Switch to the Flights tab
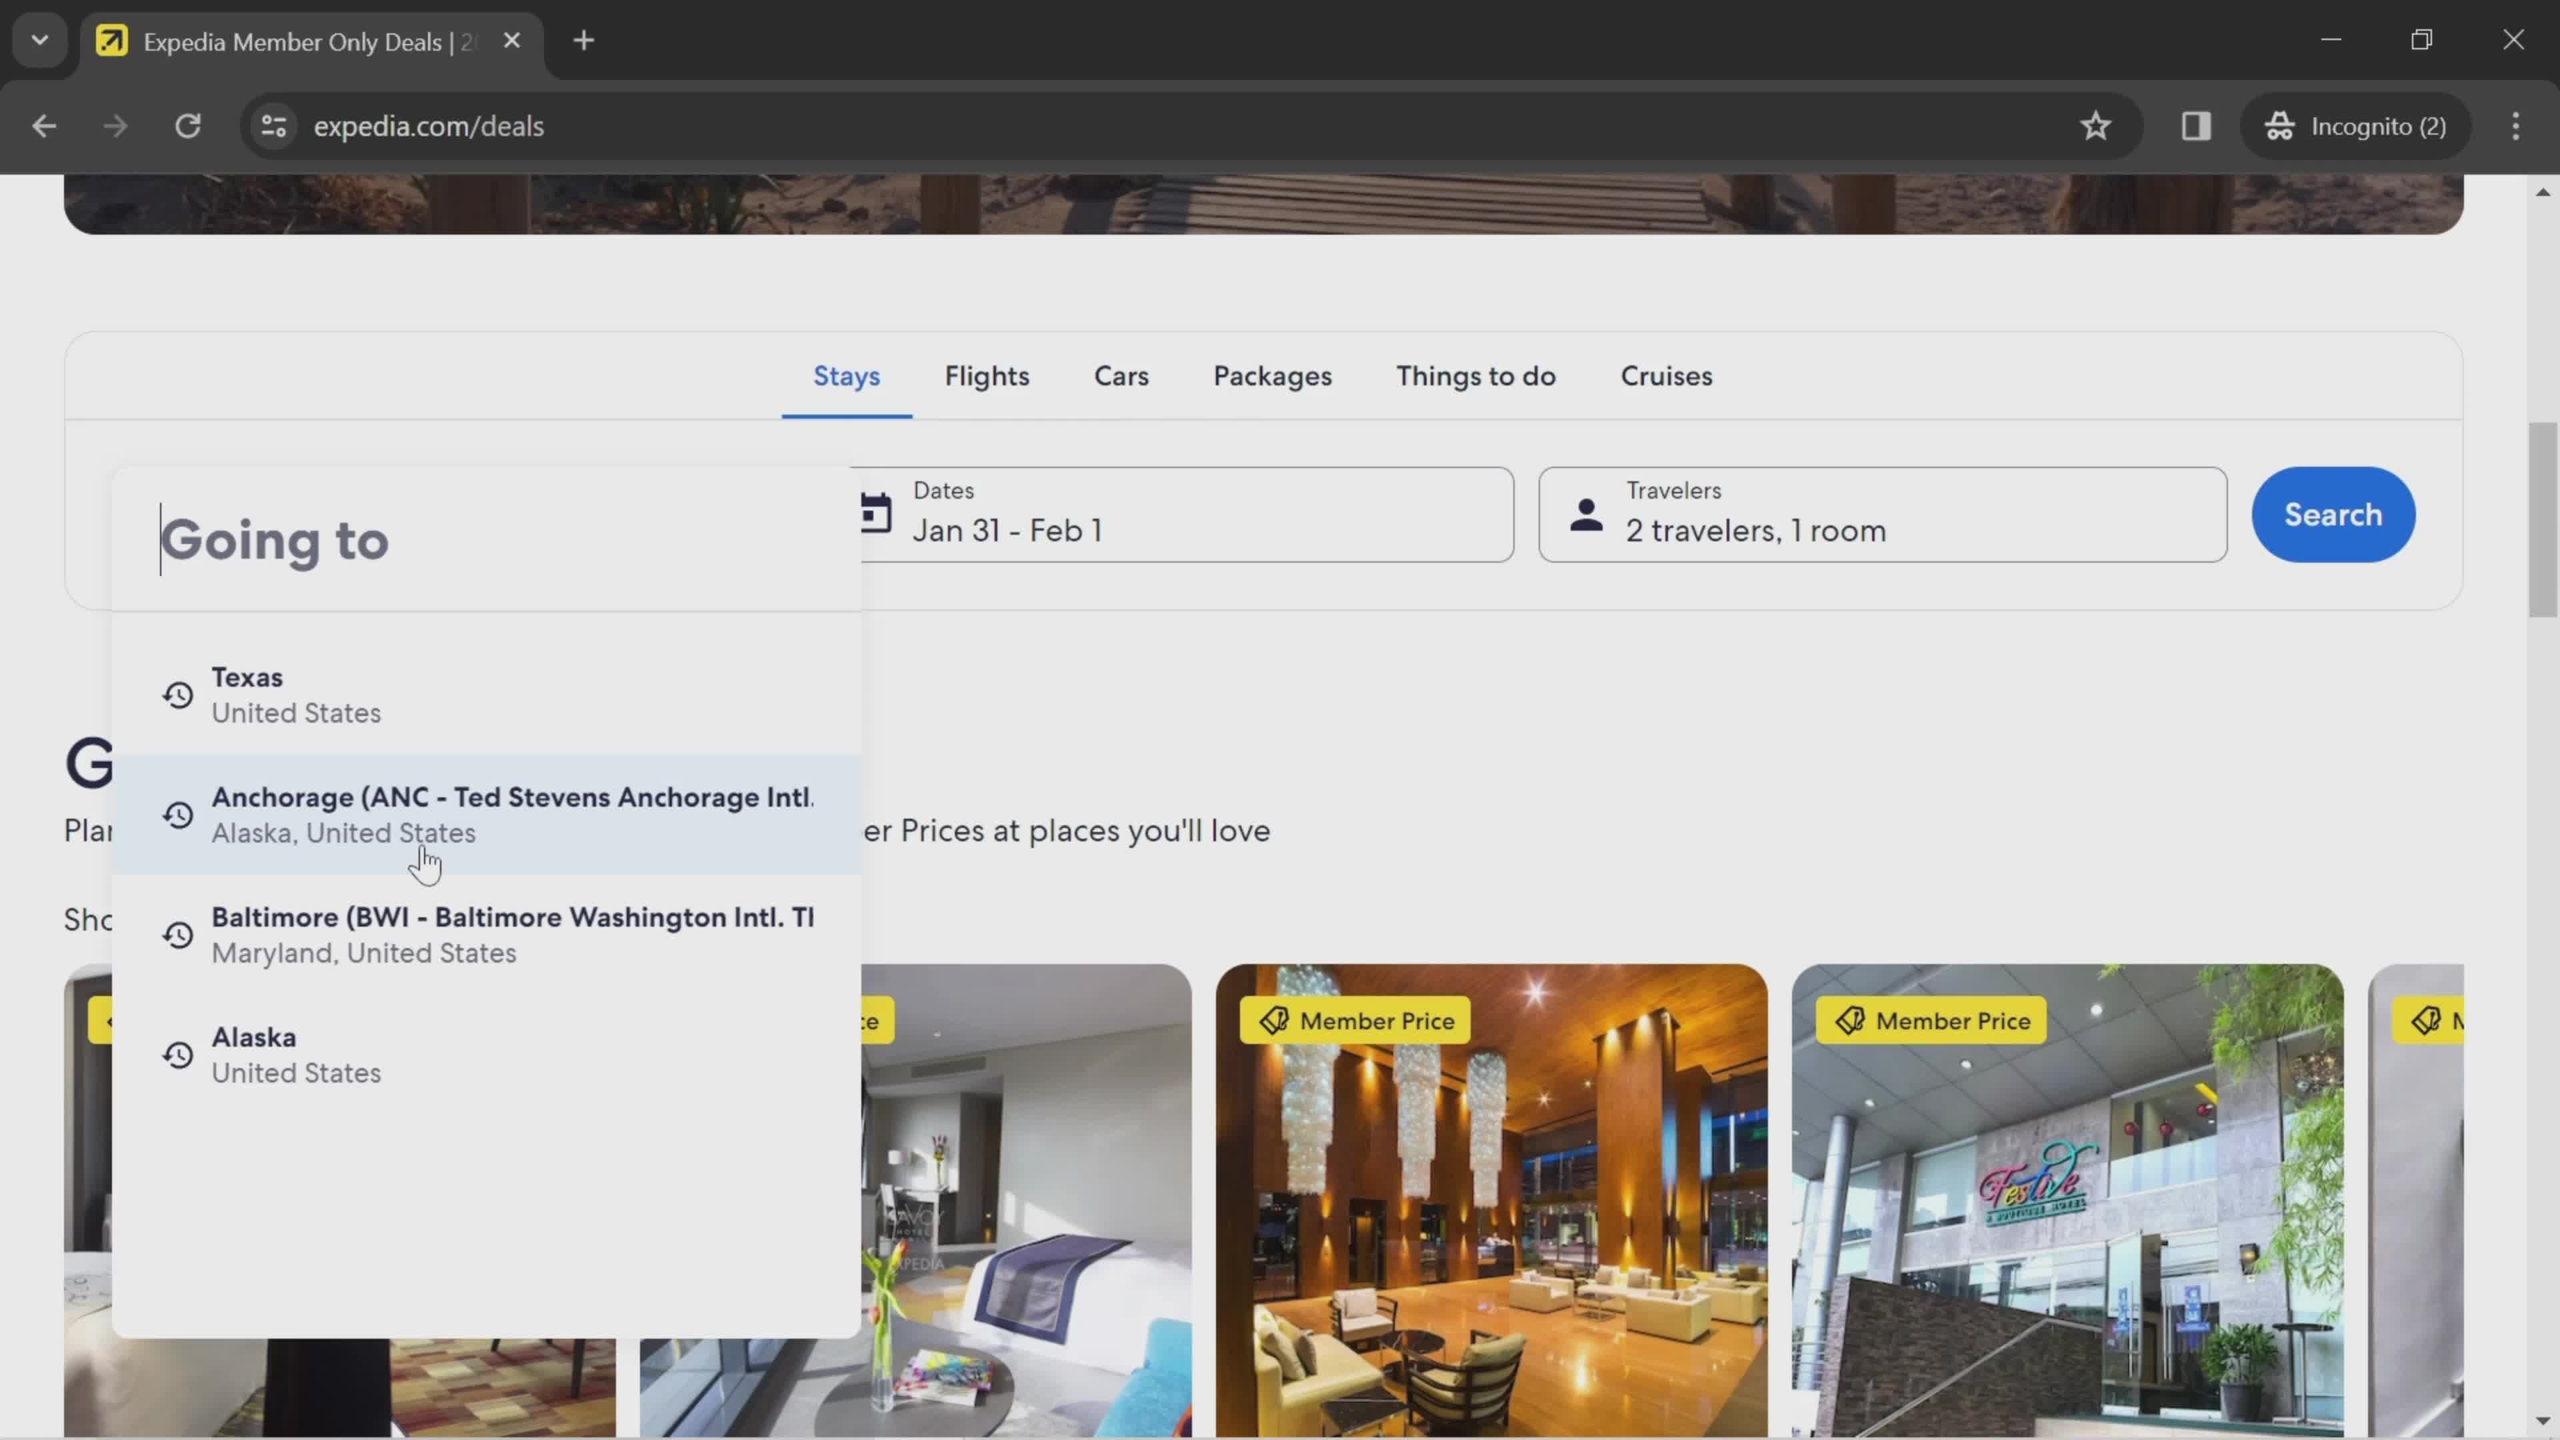2560x1440 pixels. pyautogui.click(x=987, y=377)
